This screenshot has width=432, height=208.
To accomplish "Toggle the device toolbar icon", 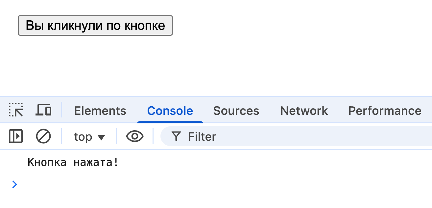I will (43, 110).
